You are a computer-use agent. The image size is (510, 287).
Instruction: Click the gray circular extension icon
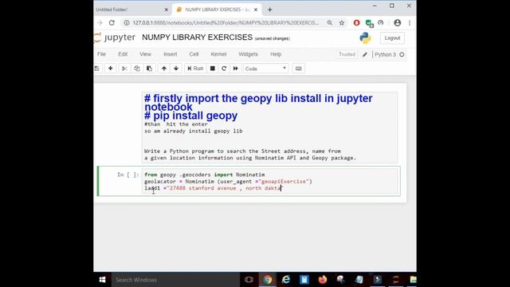(381, 23)
